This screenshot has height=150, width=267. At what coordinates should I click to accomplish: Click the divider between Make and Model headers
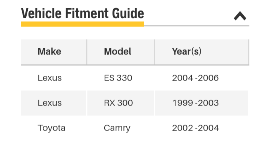tap(87, 52)
